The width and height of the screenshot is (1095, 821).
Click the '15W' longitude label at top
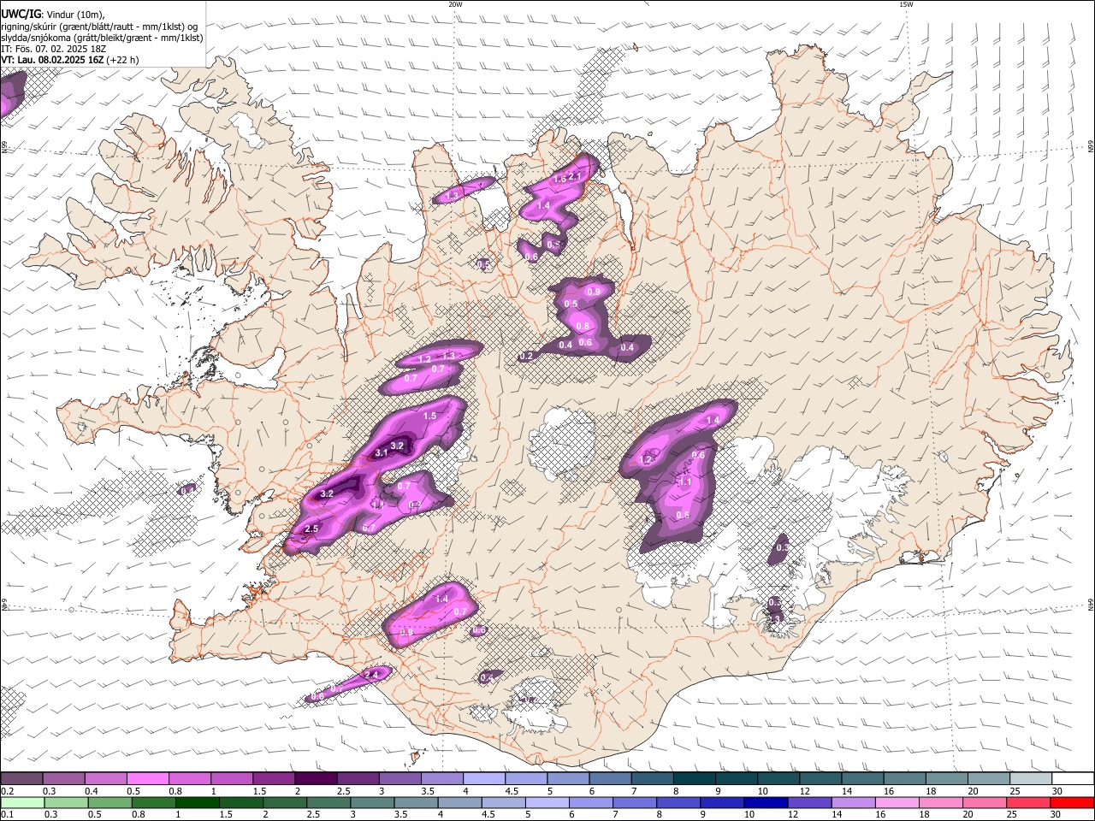pos(906,4)
